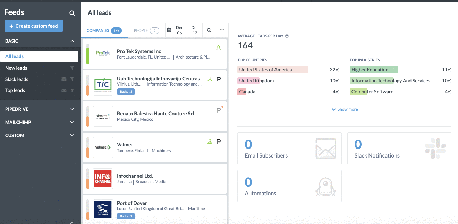
Task: Click the United States of America country bar
Action: coord(273,70)
